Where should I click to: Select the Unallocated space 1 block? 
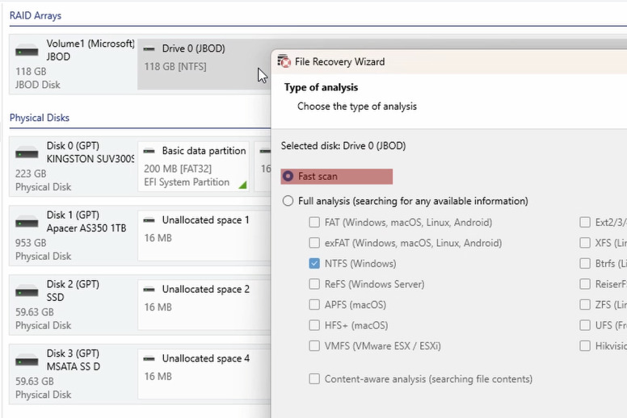204,236
